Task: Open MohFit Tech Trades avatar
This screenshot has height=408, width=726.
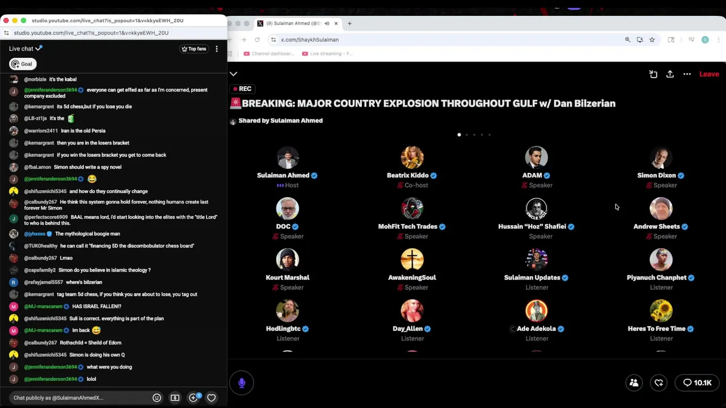Action: coord(412,209)
